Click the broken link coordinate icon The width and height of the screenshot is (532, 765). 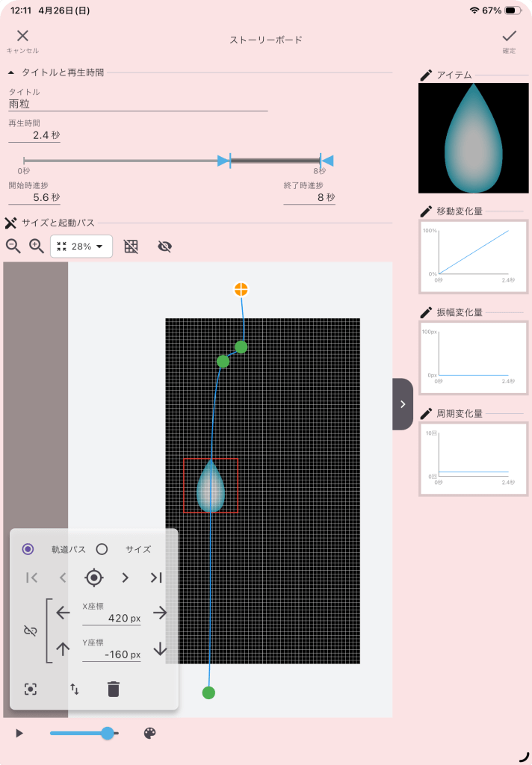click(x=30, y=631)
